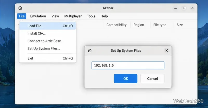
Task: Click the Azahar app icon in main title bar
Action: tap(20, 8)
